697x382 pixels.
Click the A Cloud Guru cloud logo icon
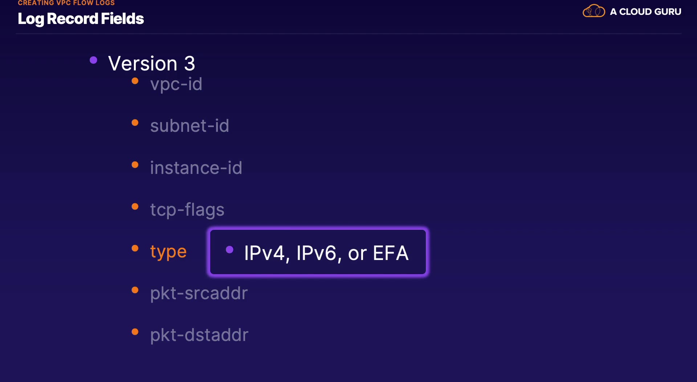pyautogui.click(x=594, y=11)
